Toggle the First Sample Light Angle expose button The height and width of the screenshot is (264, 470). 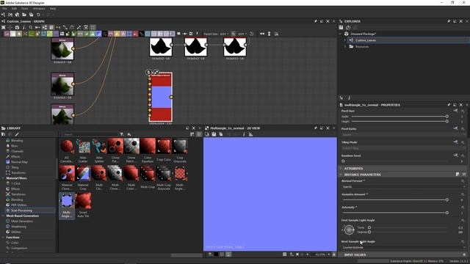(x=463, y=220)
